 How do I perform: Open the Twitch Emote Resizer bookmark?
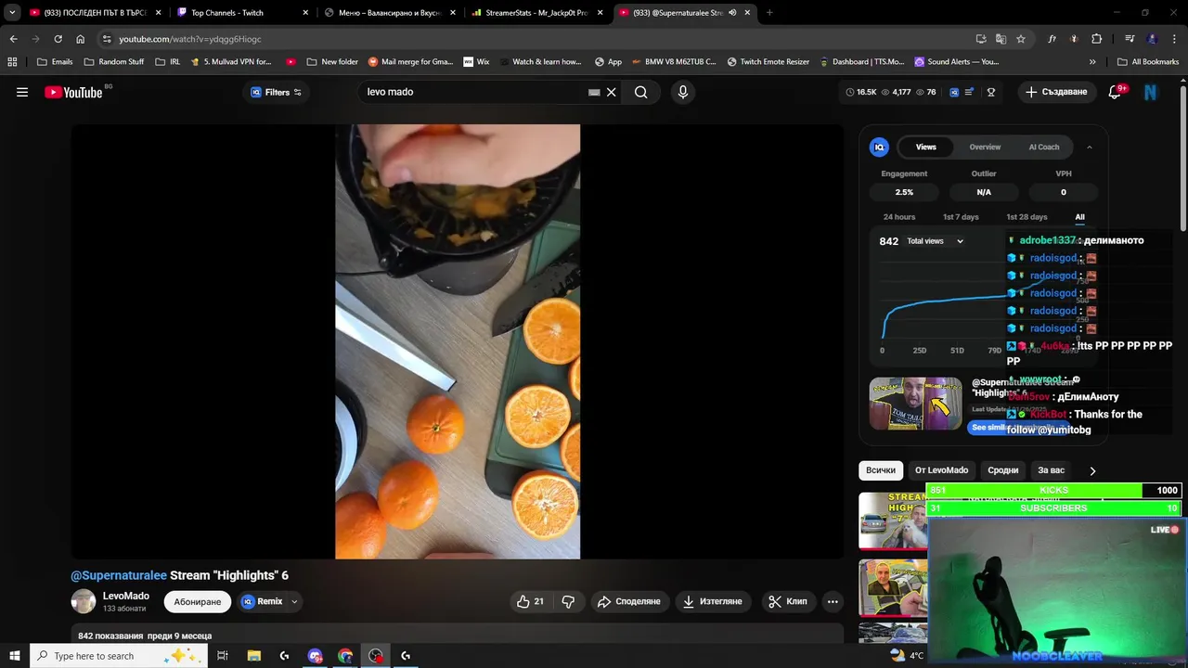click(x=768, y=62)
